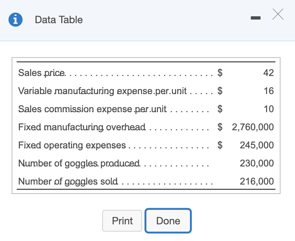
Task: Select Variable manufacturing expense per unit label
Action: 102,91
